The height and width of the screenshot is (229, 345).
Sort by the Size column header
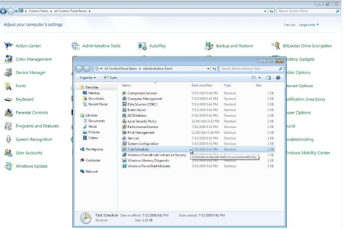(259, 86)
